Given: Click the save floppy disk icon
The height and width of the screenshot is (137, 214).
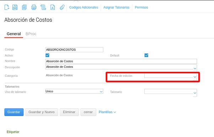Looking at the screenshot, I should (15, 7).
